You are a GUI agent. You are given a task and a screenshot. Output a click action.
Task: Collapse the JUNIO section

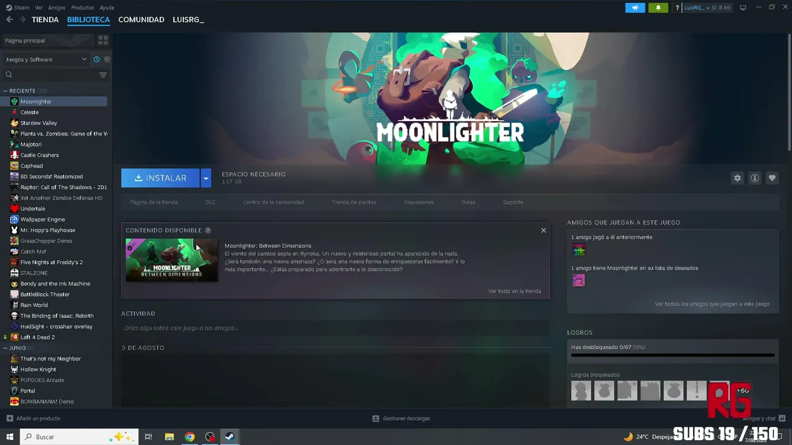(6, 348)
